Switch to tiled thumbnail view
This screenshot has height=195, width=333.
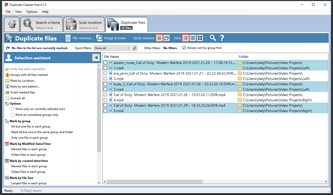pyautogui.click(x=200, y=38)
